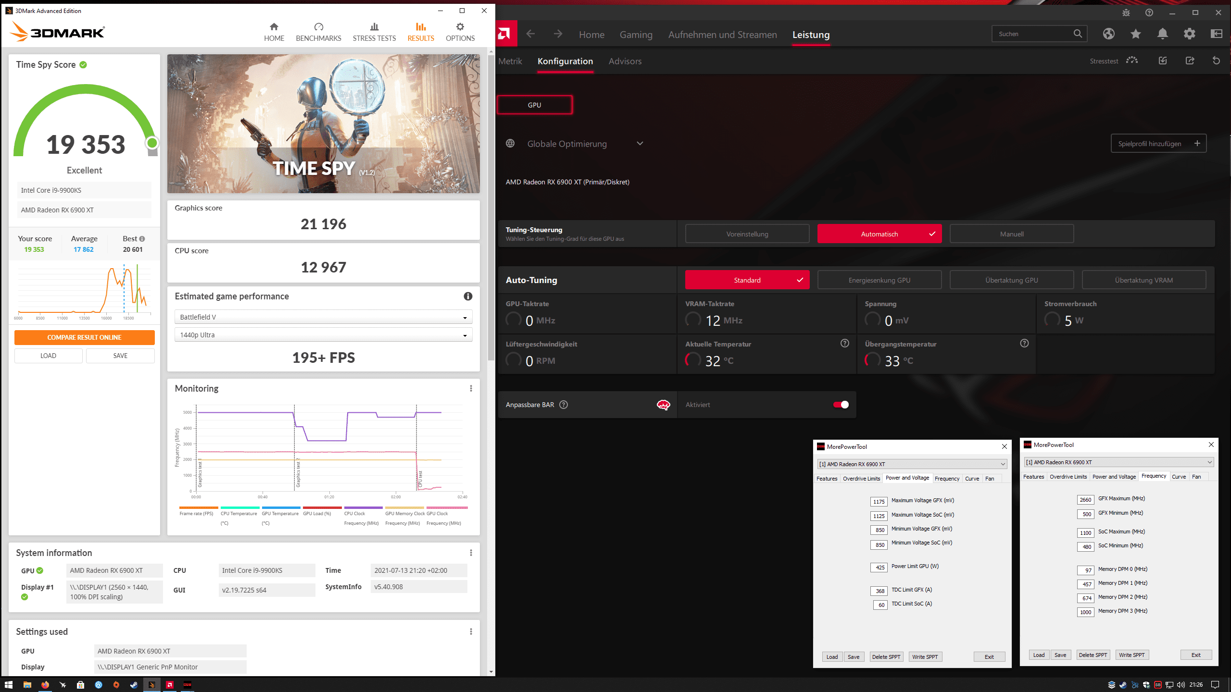The width and height of the screenshot is (1231, 692).
Task: Click the Power Limit GPU (W) value field
Action: pyautogui.click(x=879, y=567)
